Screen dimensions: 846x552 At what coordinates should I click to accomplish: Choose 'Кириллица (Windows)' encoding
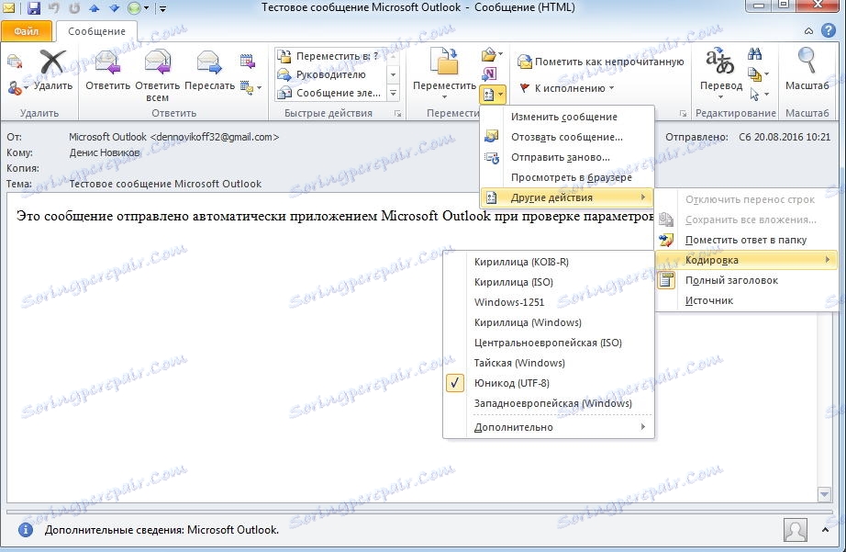tap(549, 322)
